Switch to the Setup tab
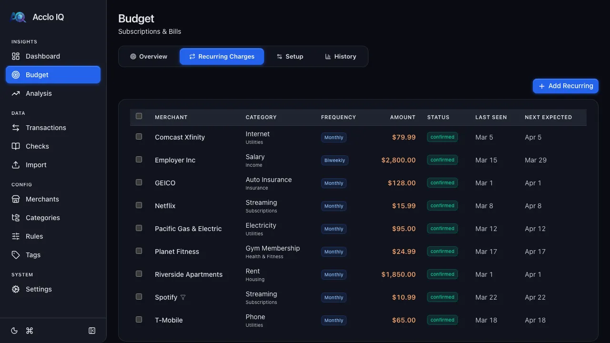The image size is (610, 343). [x=290, y=56]
